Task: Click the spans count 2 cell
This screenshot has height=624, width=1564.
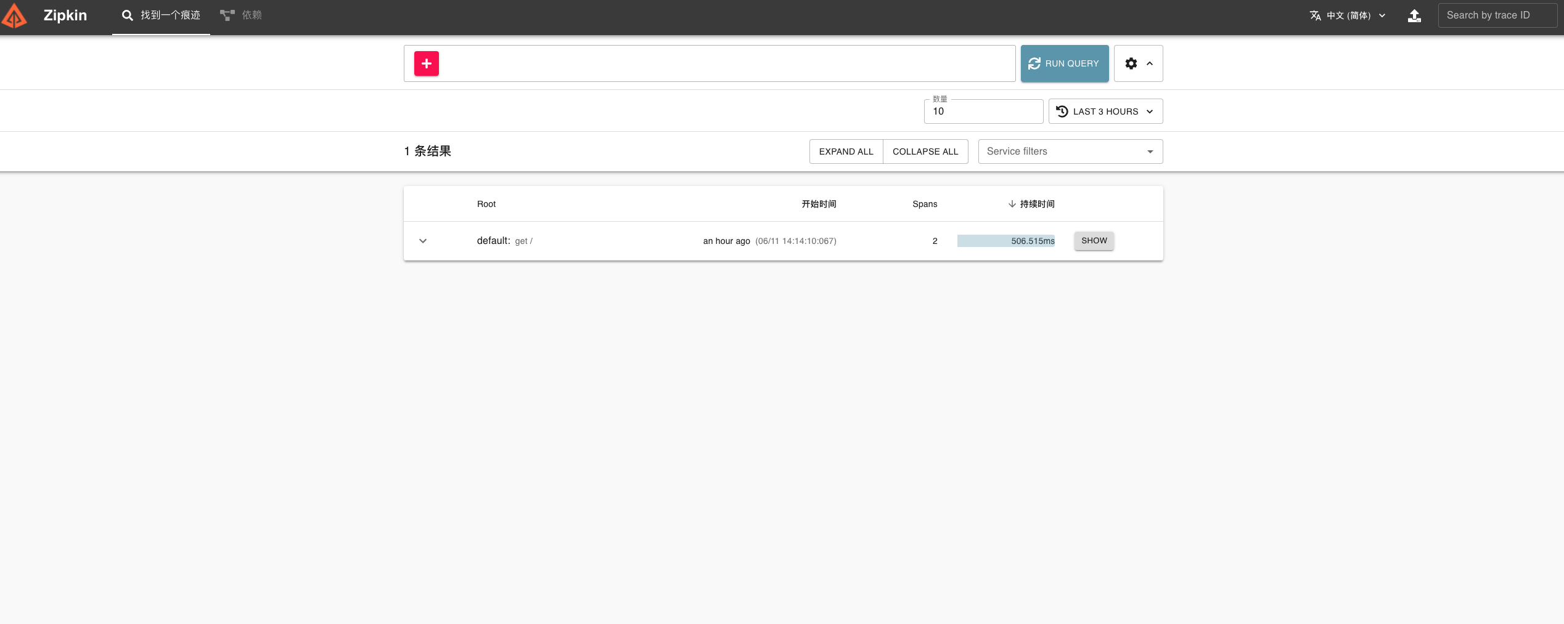Action: [935, 241]
